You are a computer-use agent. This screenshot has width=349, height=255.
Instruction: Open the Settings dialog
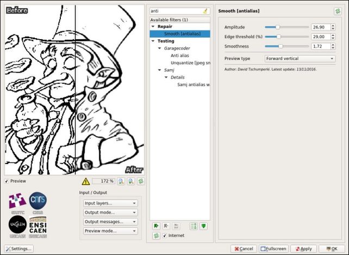point(19,249)
